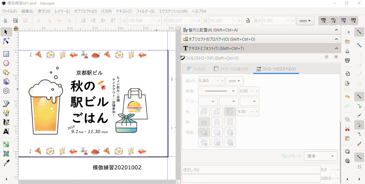Click Select All in All Layers icon

[16, 21]
